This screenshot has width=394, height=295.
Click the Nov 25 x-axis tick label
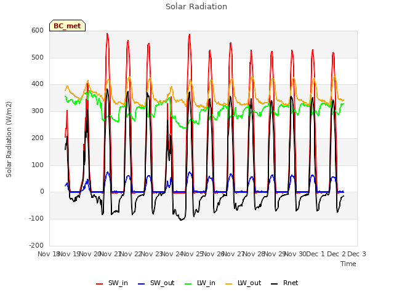point(193,254)
